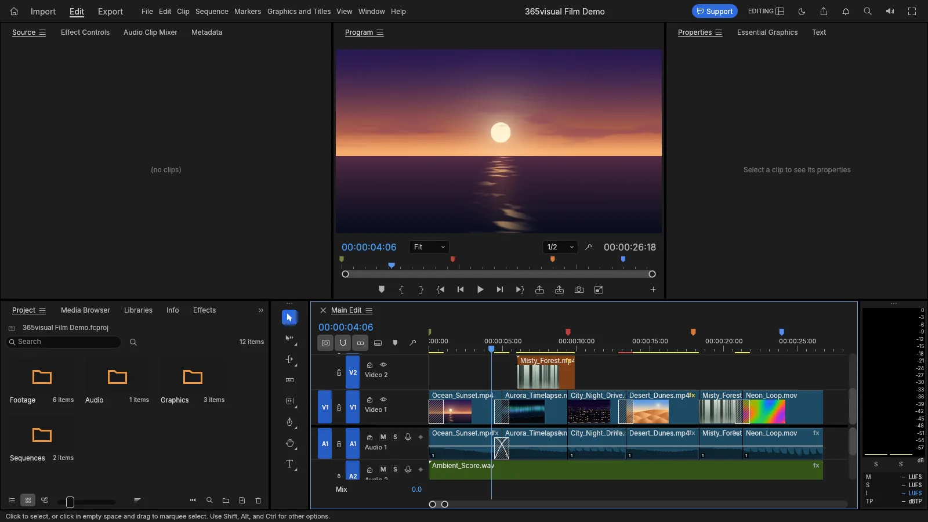Go to In point in Program monitor

(x=441, y=290)
